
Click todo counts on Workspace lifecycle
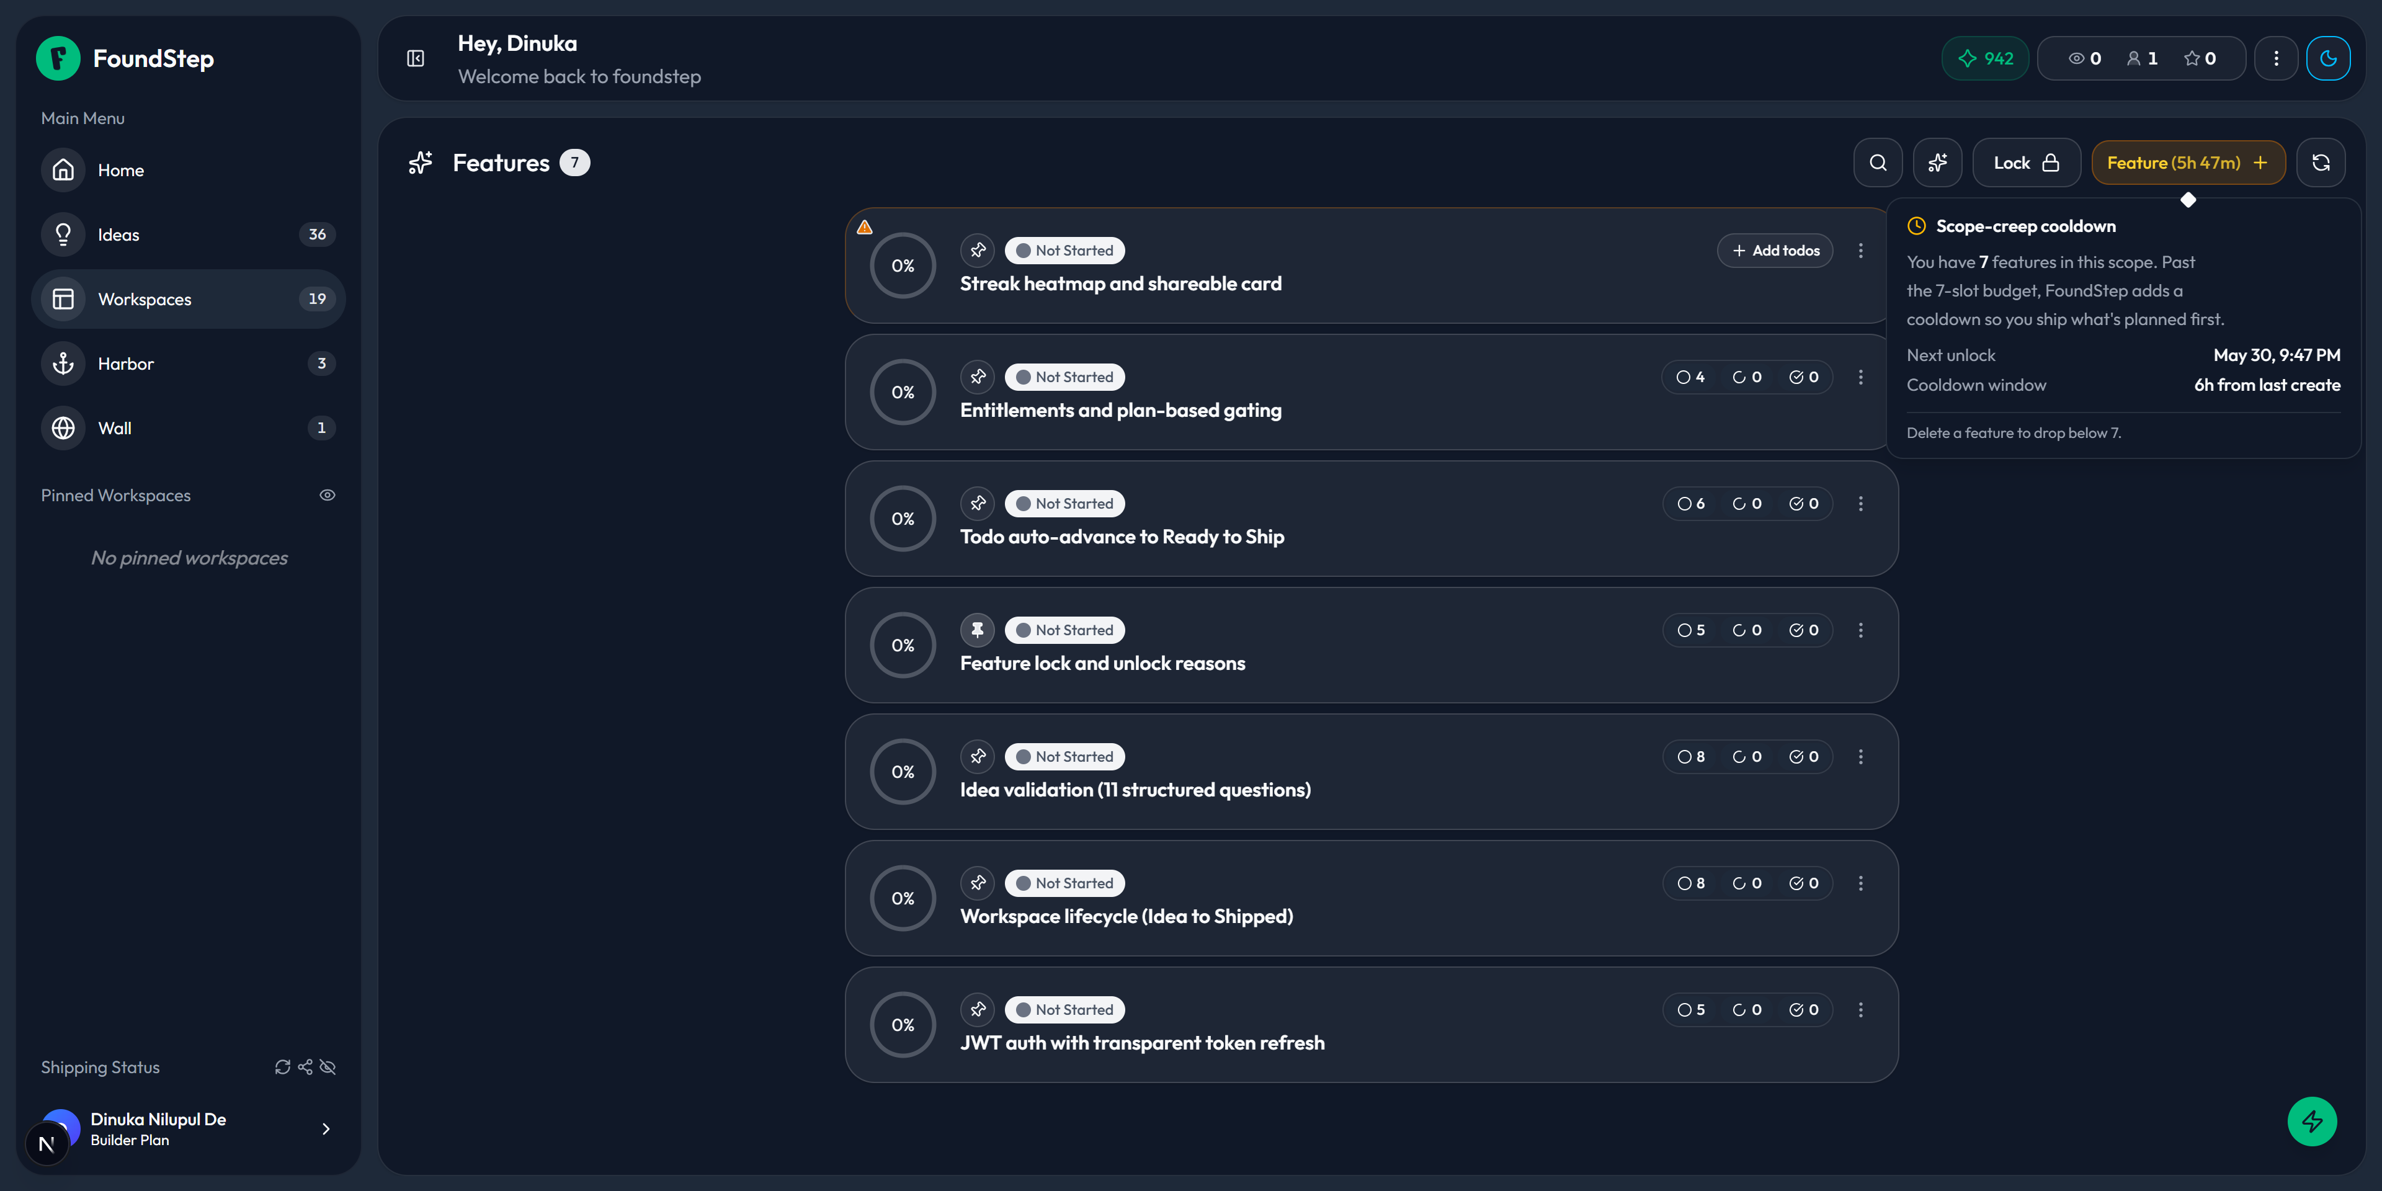coord(1747,884)
